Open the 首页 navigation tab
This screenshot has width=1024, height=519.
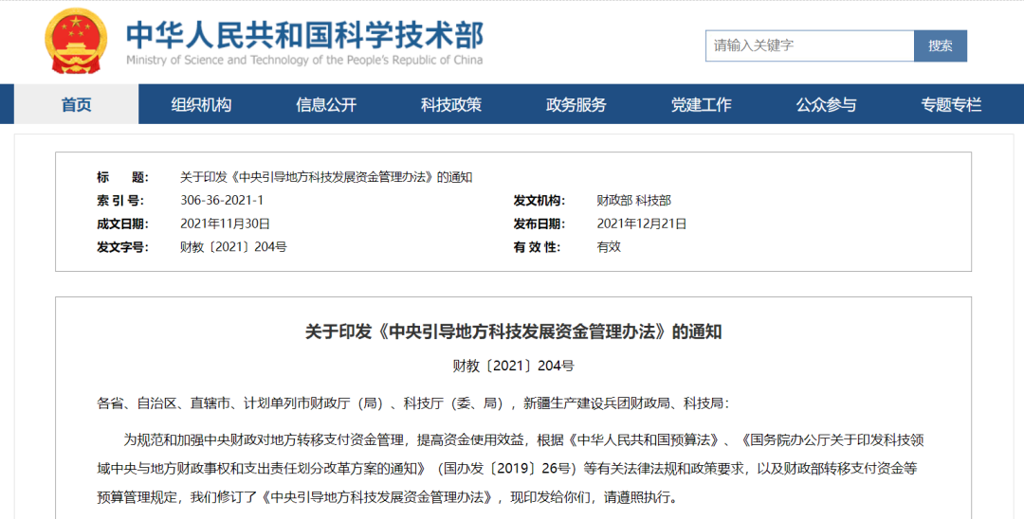click(x=77, y=104)
